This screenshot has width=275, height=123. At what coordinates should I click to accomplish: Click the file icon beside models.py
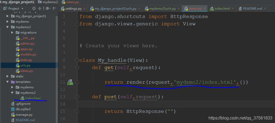pyautogui.click(x=18, y=54)
